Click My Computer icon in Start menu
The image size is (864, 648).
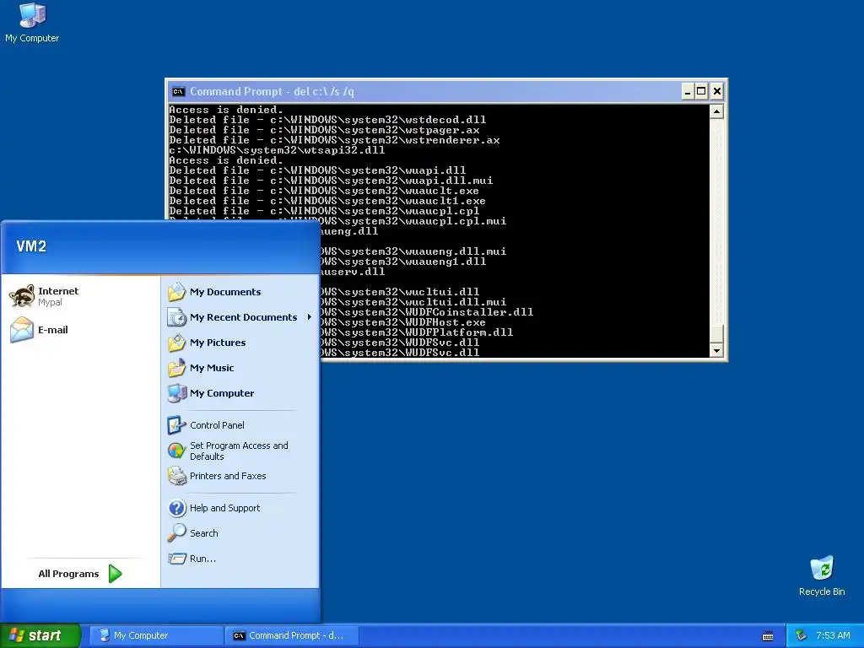point(177,393)
